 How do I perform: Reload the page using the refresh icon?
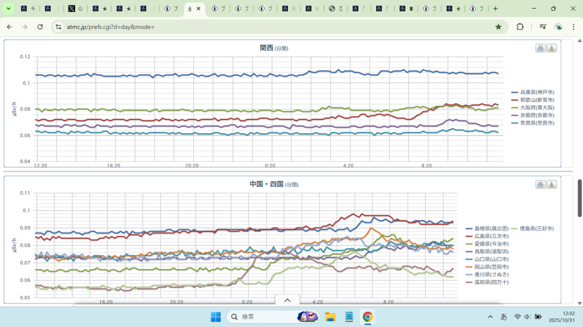coord(40,27)
